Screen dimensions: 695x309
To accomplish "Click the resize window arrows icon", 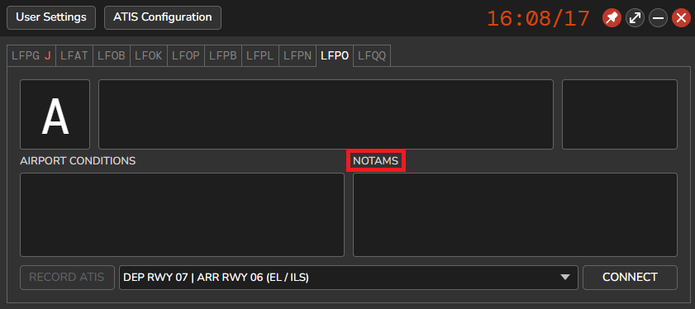I will click(635, 18).
